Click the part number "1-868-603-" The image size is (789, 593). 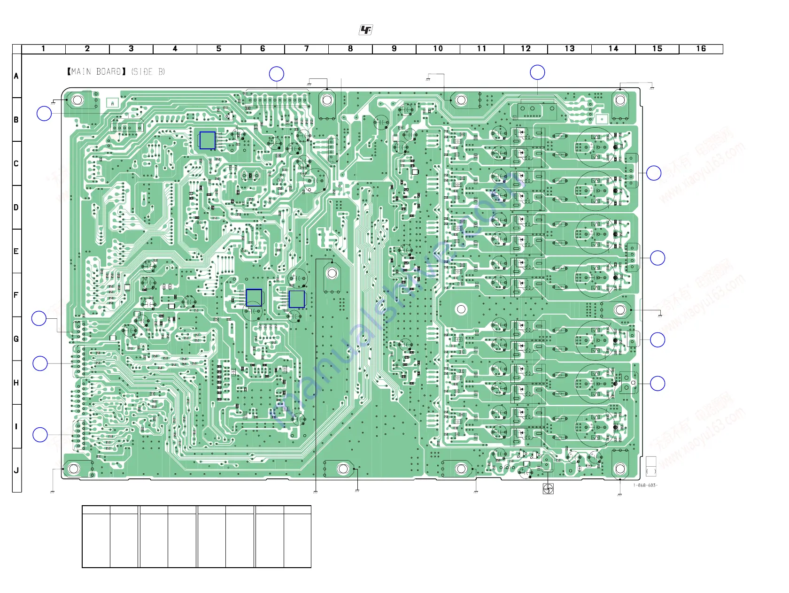645,485
